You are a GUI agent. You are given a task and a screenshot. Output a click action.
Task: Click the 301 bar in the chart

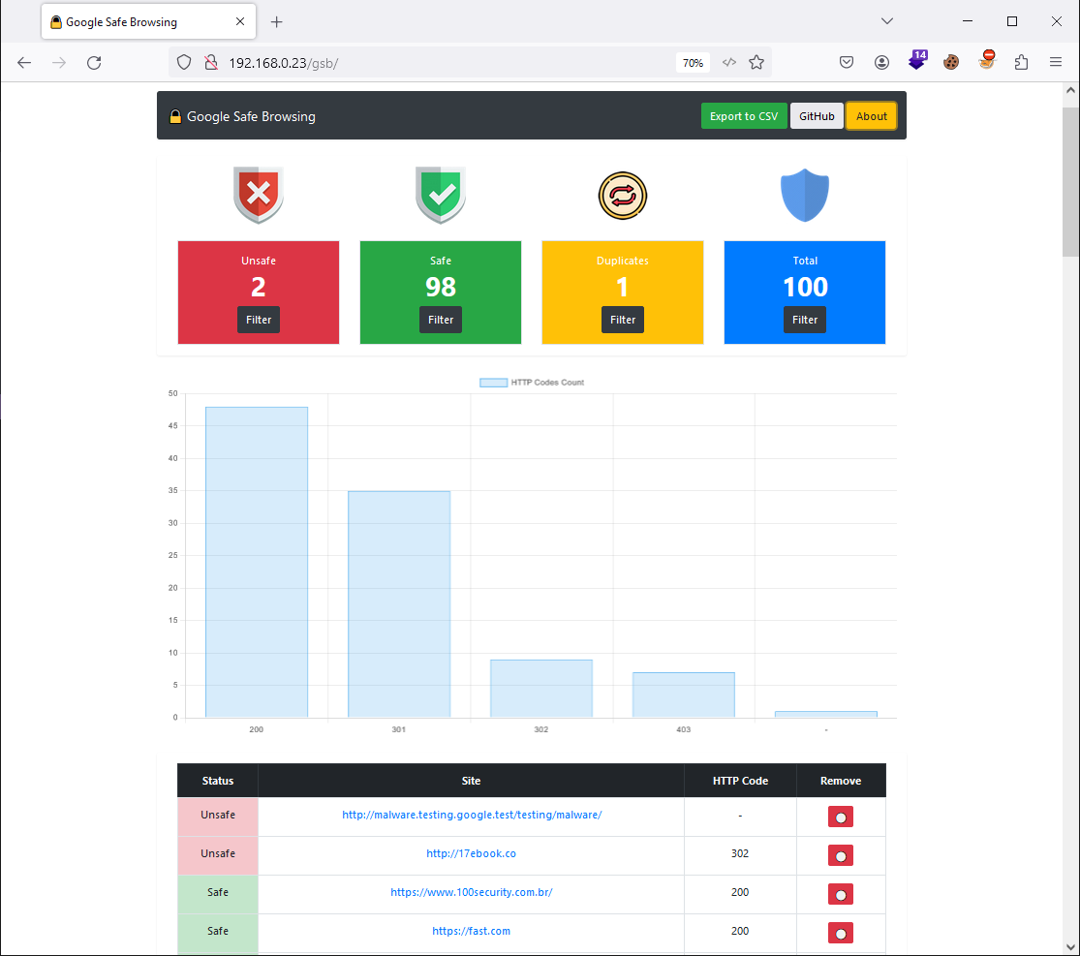(x=399, y=604)
